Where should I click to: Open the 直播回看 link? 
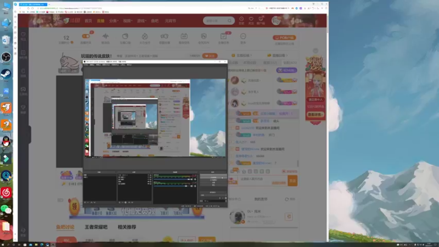pos(278,55)
